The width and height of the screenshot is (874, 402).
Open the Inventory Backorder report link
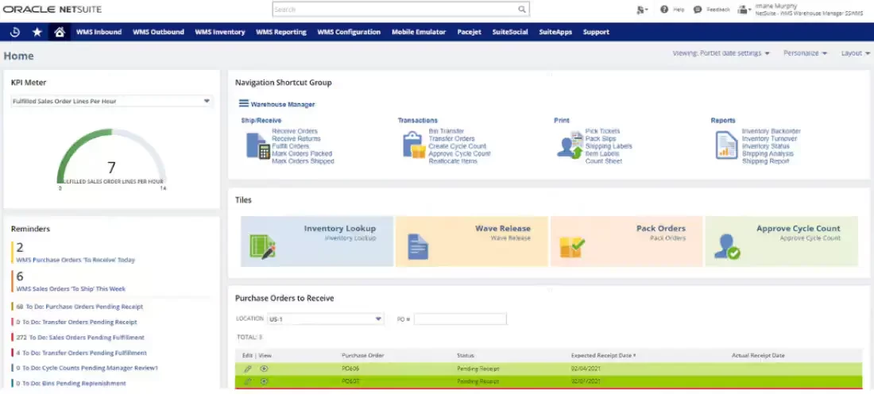pos(771,131)
